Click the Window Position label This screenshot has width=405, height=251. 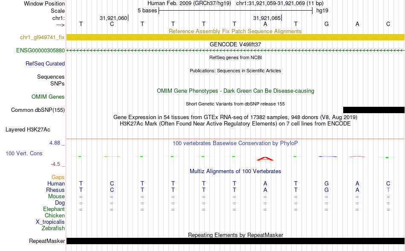[x=44, y=3]
